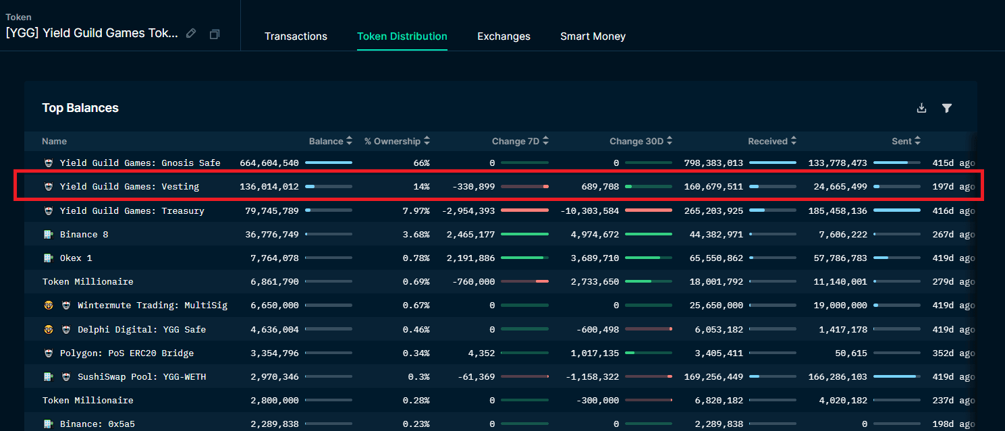Open Token Millionaire with 6,861,790 balance
Image resolution: width=1005 pixels, height=431 pixels.
point(88,282)
